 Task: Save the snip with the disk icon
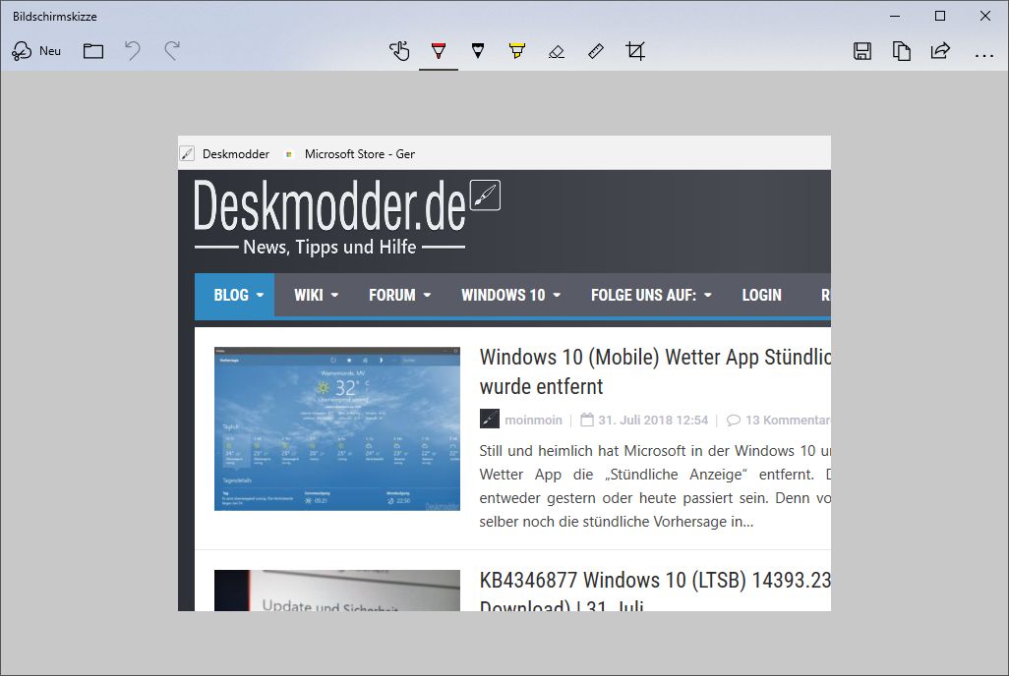862,51
